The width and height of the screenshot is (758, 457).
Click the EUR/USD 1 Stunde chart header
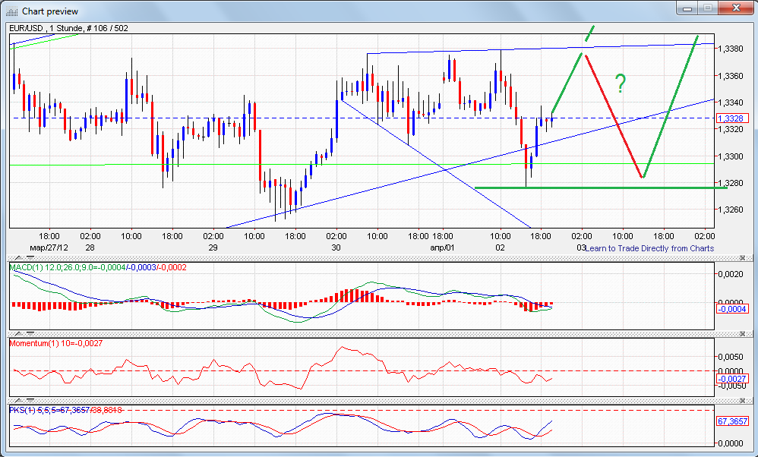[x=65, y=27]
